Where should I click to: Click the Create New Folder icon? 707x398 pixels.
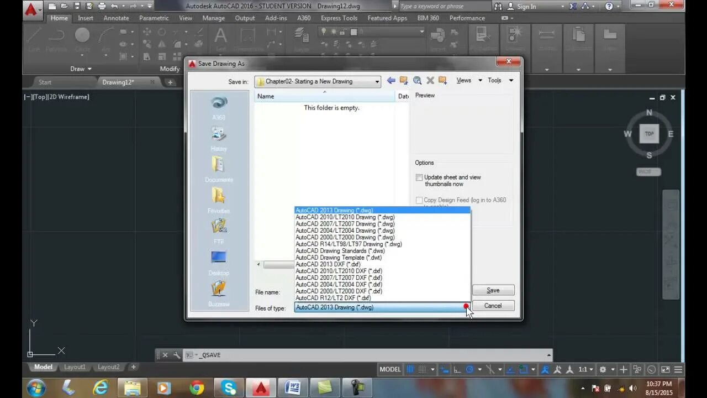pos(442,81)
